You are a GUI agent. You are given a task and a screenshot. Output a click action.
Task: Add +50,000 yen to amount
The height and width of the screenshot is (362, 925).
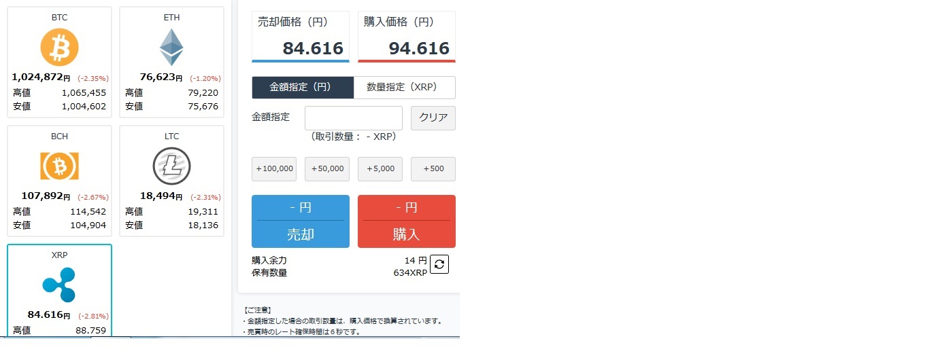(327, 169)
